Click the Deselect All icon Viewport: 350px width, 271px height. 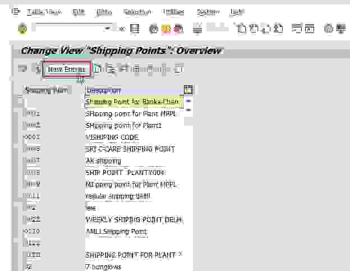[163, 69]
